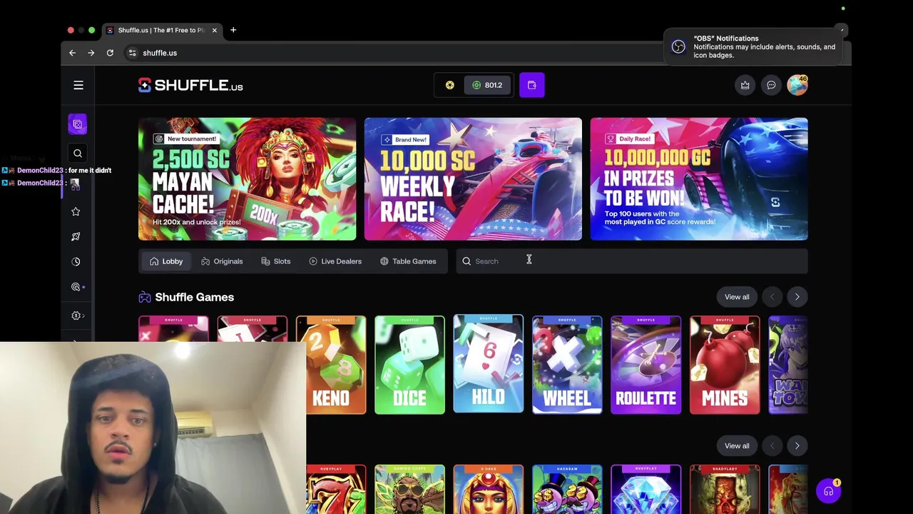Open the 10,000,000 GC Daily Race banner
Viewport: 913px width, 514px height.
[699, 179]
